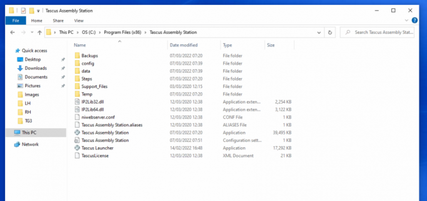Click the IP2Lib64.dll file icon
The width and height of the screenshot is (427, 201).
tap(77, 110)
